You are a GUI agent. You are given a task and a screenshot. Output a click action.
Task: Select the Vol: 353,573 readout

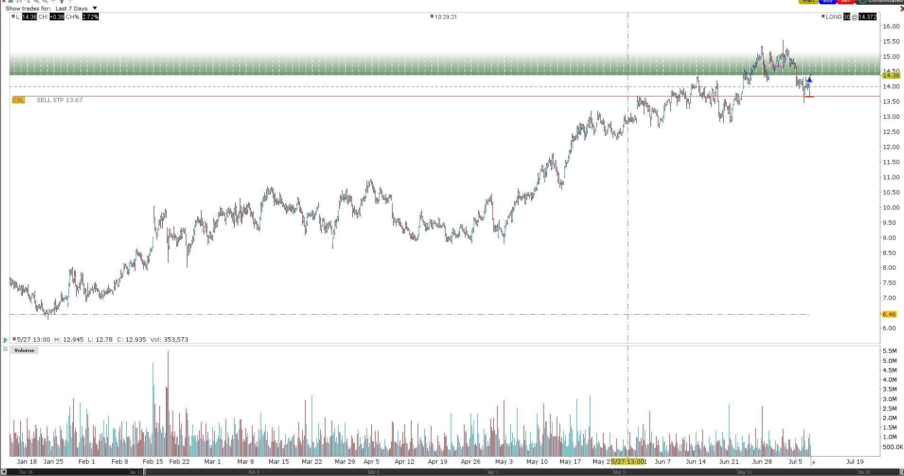coord(169,340)
